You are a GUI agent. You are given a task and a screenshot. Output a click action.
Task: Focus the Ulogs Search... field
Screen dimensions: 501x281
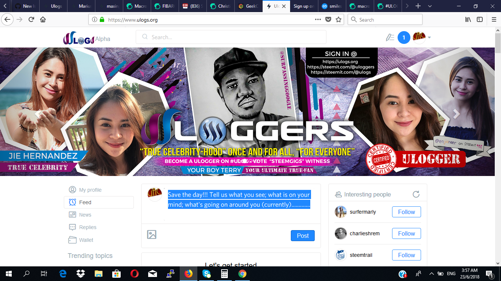click(x=231, y=37)
